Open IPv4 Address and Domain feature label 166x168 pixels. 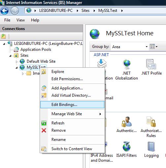(x=102, y=158)
